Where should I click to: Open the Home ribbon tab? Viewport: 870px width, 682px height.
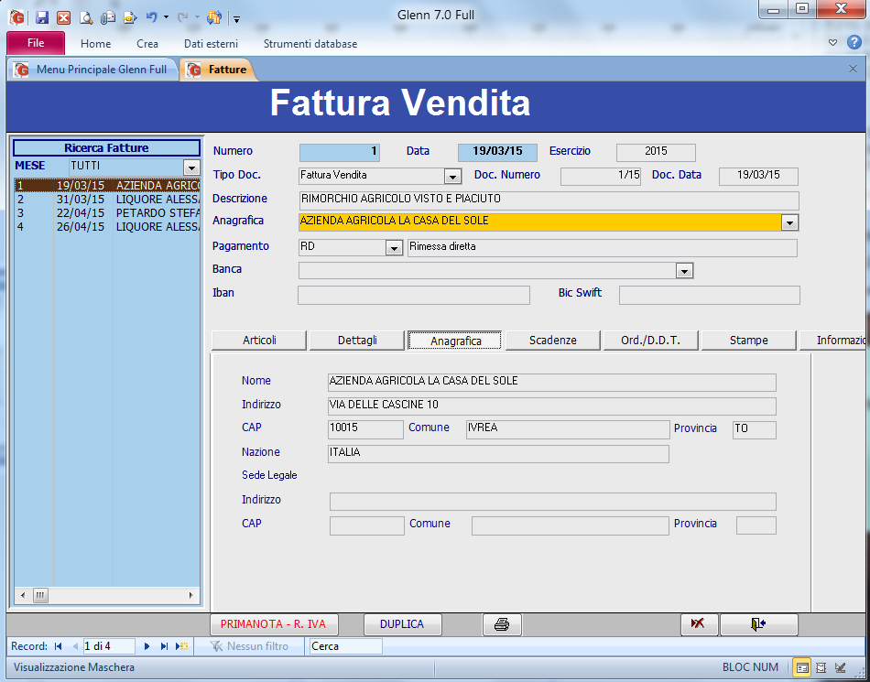point(95,44)
